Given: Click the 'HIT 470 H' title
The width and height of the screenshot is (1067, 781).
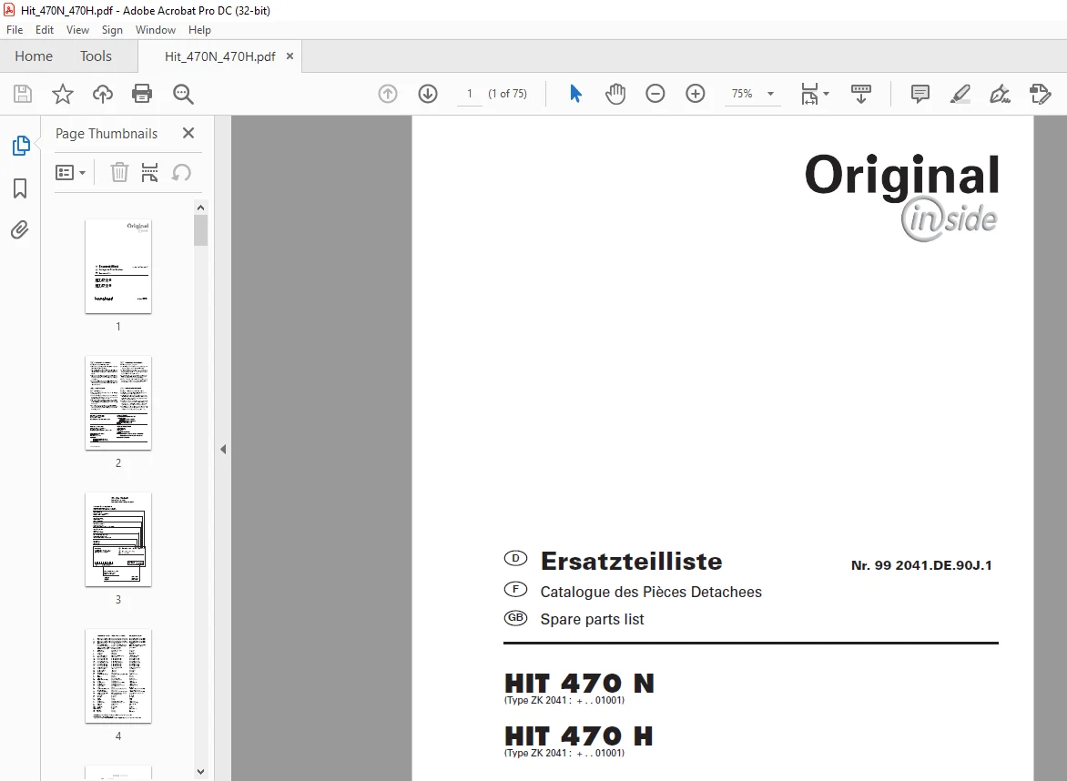Looking at the screenshot, I should click(x=579, y=735).
